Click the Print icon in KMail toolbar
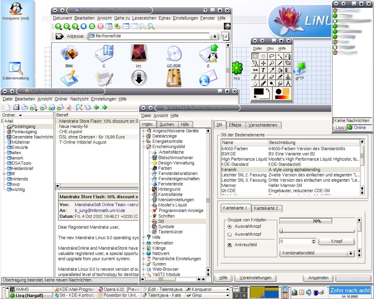The height and width of the screenshot is (299, 374). pyautogui.click(x=25, y=107)
